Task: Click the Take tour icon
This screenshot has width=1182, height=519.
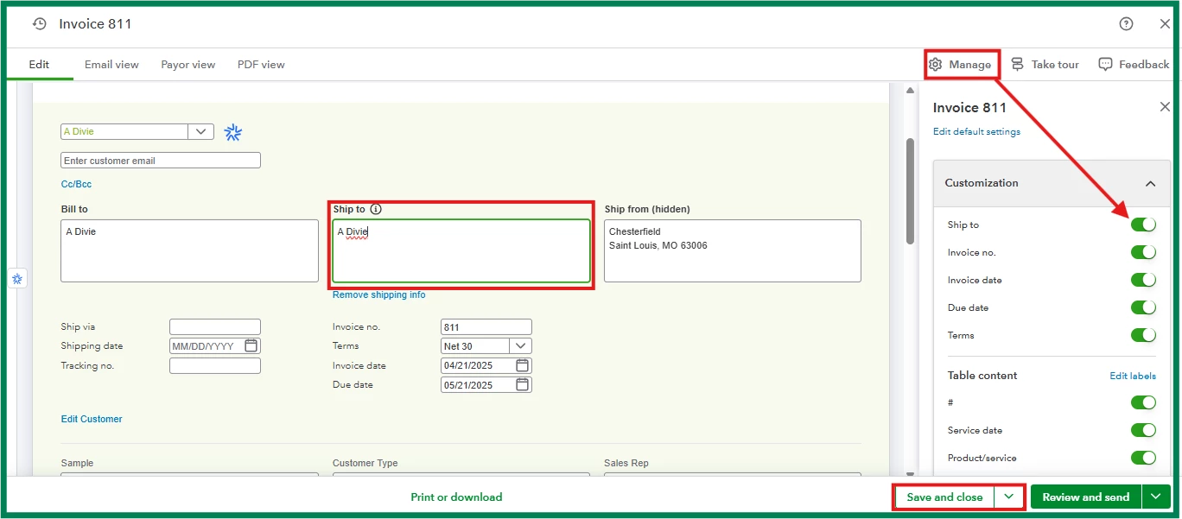Action: tap(1017, 65)
